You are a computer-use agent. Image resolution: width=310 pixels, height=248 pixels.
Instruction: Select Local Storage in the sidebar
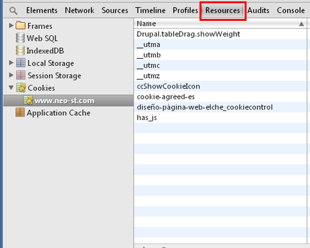pyautogui.click(x=51, y=63)
